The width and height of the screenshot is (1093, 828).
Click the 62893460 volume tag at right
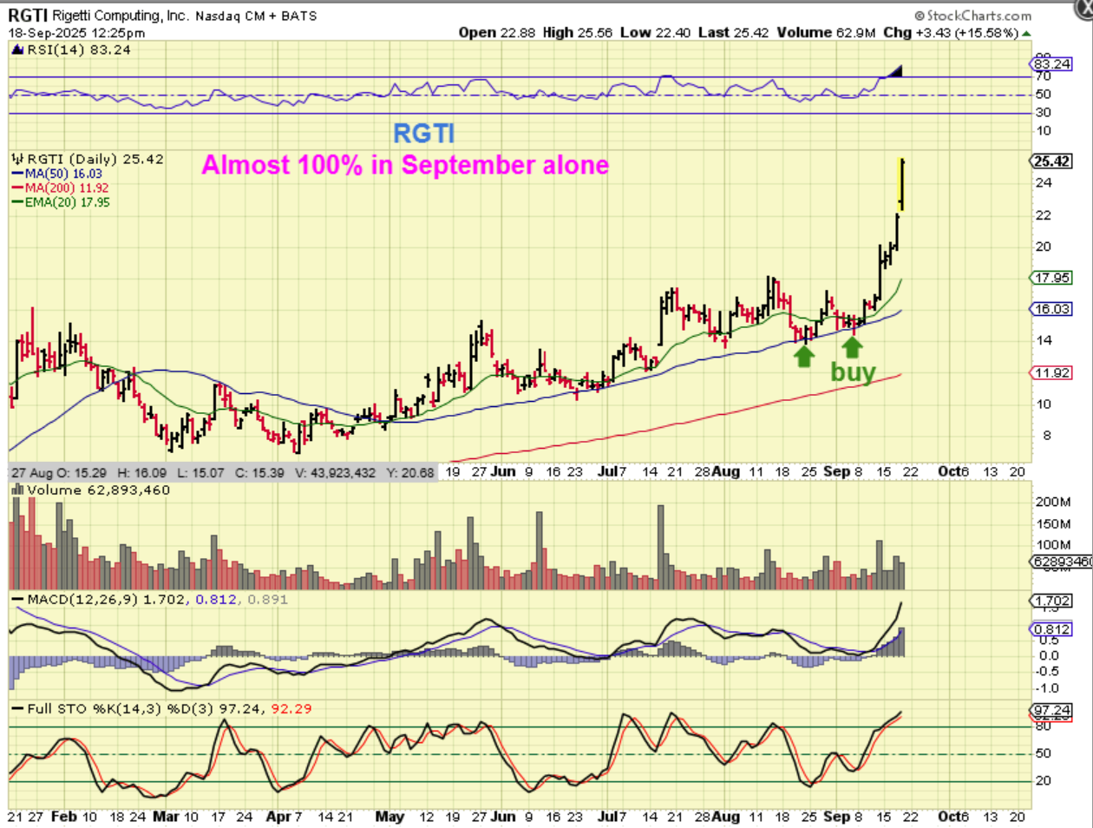pos(1062,562)
